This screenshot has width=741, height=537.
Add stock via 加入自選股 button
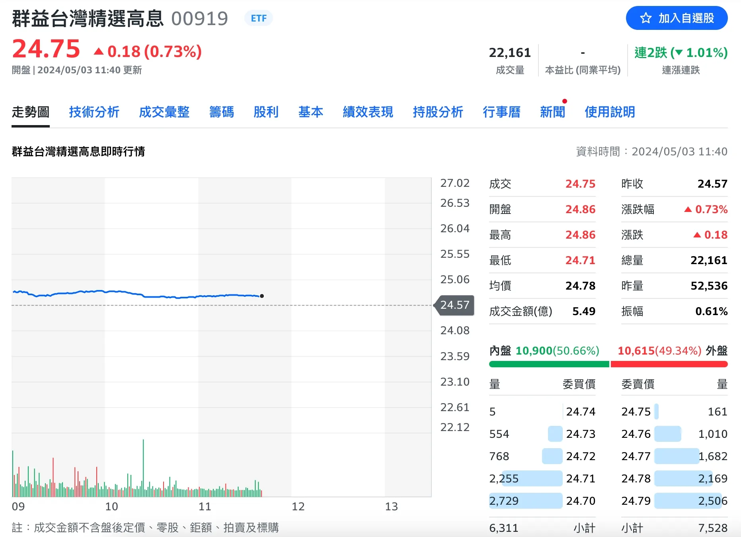pyautogui.click(x=677, y=18)
